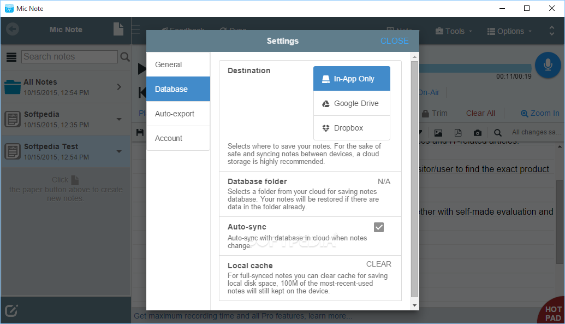Switch to General settings tab

pos(178,64)
